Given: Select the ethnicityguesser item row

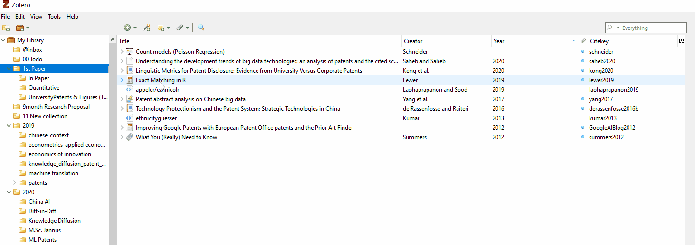Looking at the screenshot, I should (401, 118).
